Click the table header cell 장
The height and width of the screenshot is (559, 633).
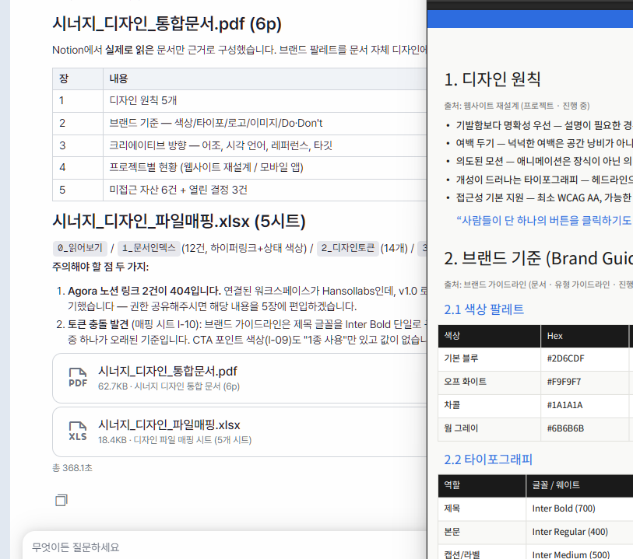click(78, 79)
